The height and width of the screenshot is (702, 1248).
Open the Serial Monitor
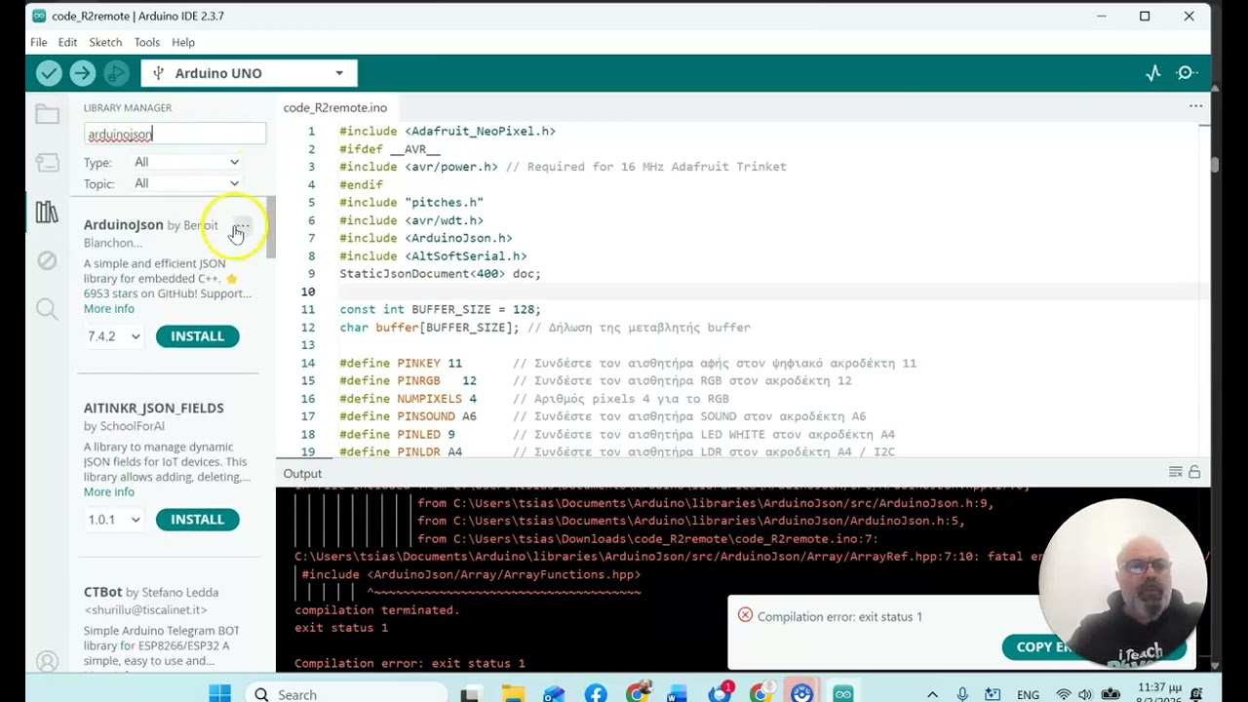tap(1187, 73)
